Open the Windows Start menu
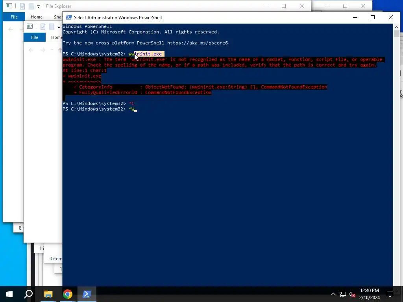This screenshot has height=302, width=403. (9, 294)
